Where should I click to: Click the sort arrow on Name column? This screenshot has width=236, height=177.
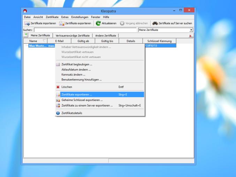click(x=44, y=41)
